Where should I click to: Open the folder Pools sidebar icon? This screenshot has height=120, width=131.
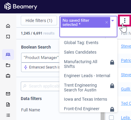8,65
